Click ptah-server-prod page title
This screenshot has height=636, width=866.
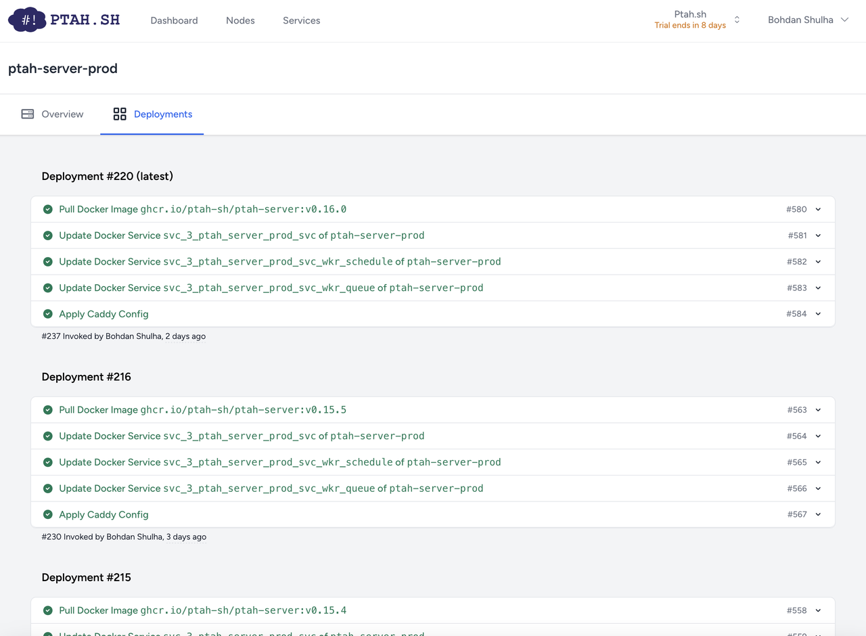(63, 68)
